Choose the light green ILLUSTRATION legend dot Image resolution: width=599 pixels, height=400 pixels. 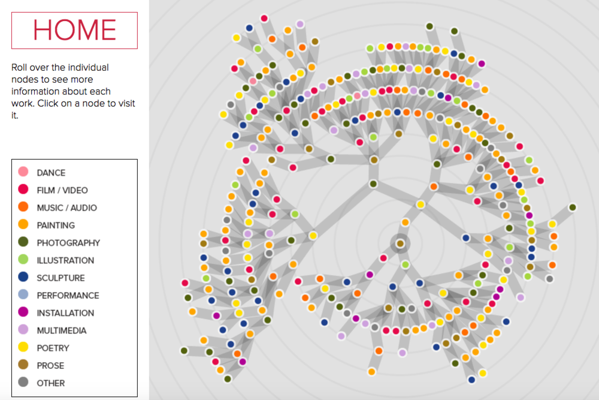point(23,259)
